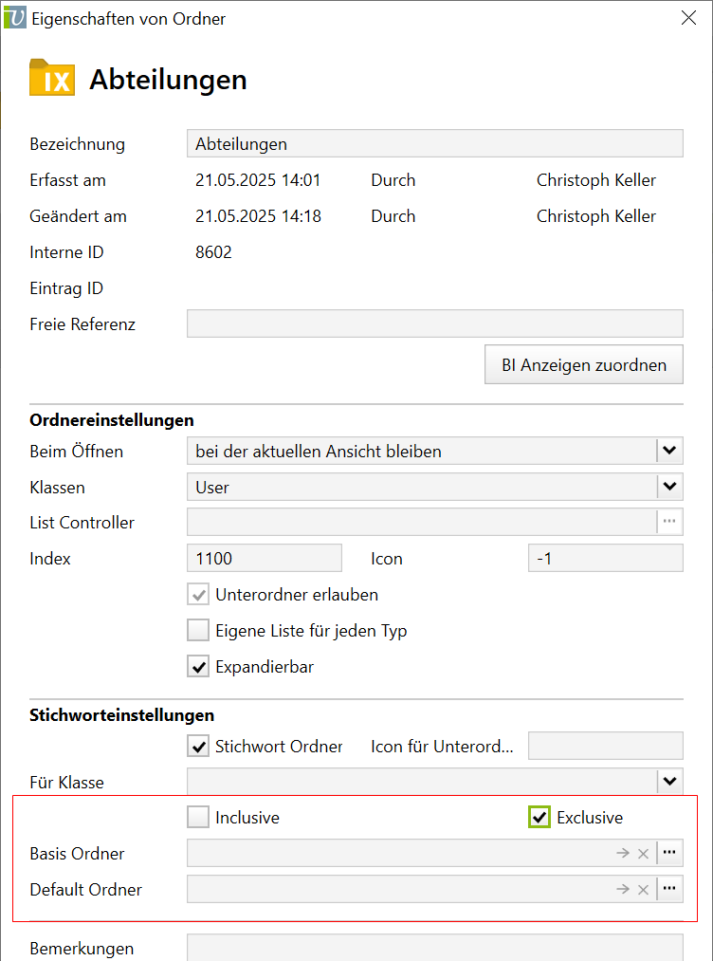Viewport: 713px width, 961px height.
Task: Enable the Inclusive checkbox
Action: pos(198,817)
